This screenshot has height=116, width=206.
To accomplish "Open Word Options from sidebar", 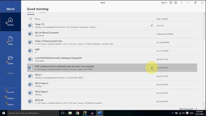I will (10, 104).
